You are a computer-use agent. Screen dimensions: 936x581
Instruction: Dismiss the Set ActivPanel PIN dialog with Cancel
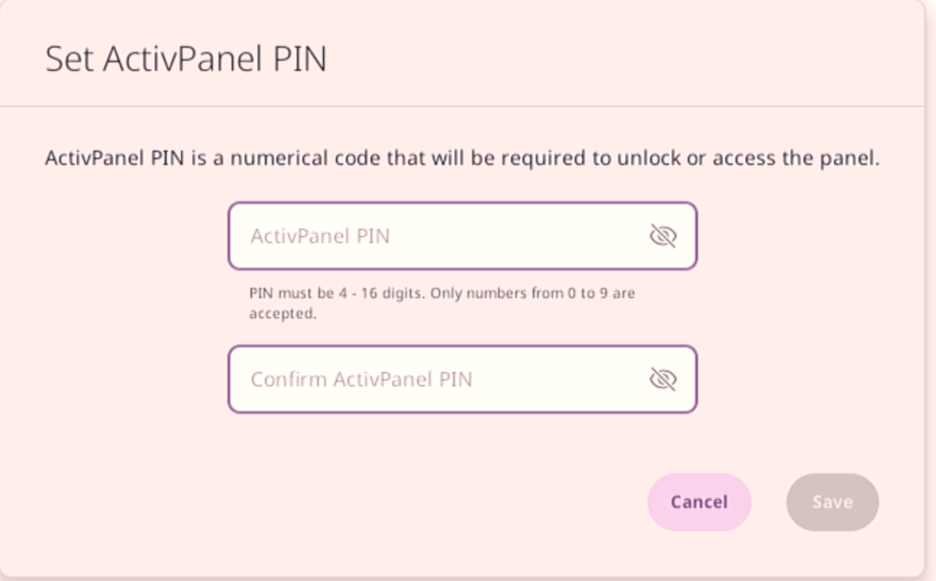click(x=698, y=501)
